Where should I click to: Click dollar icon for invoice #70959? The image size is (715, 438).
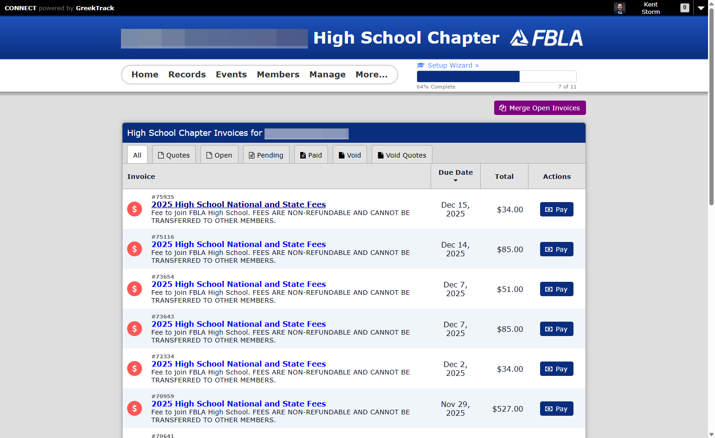(135, 408)
